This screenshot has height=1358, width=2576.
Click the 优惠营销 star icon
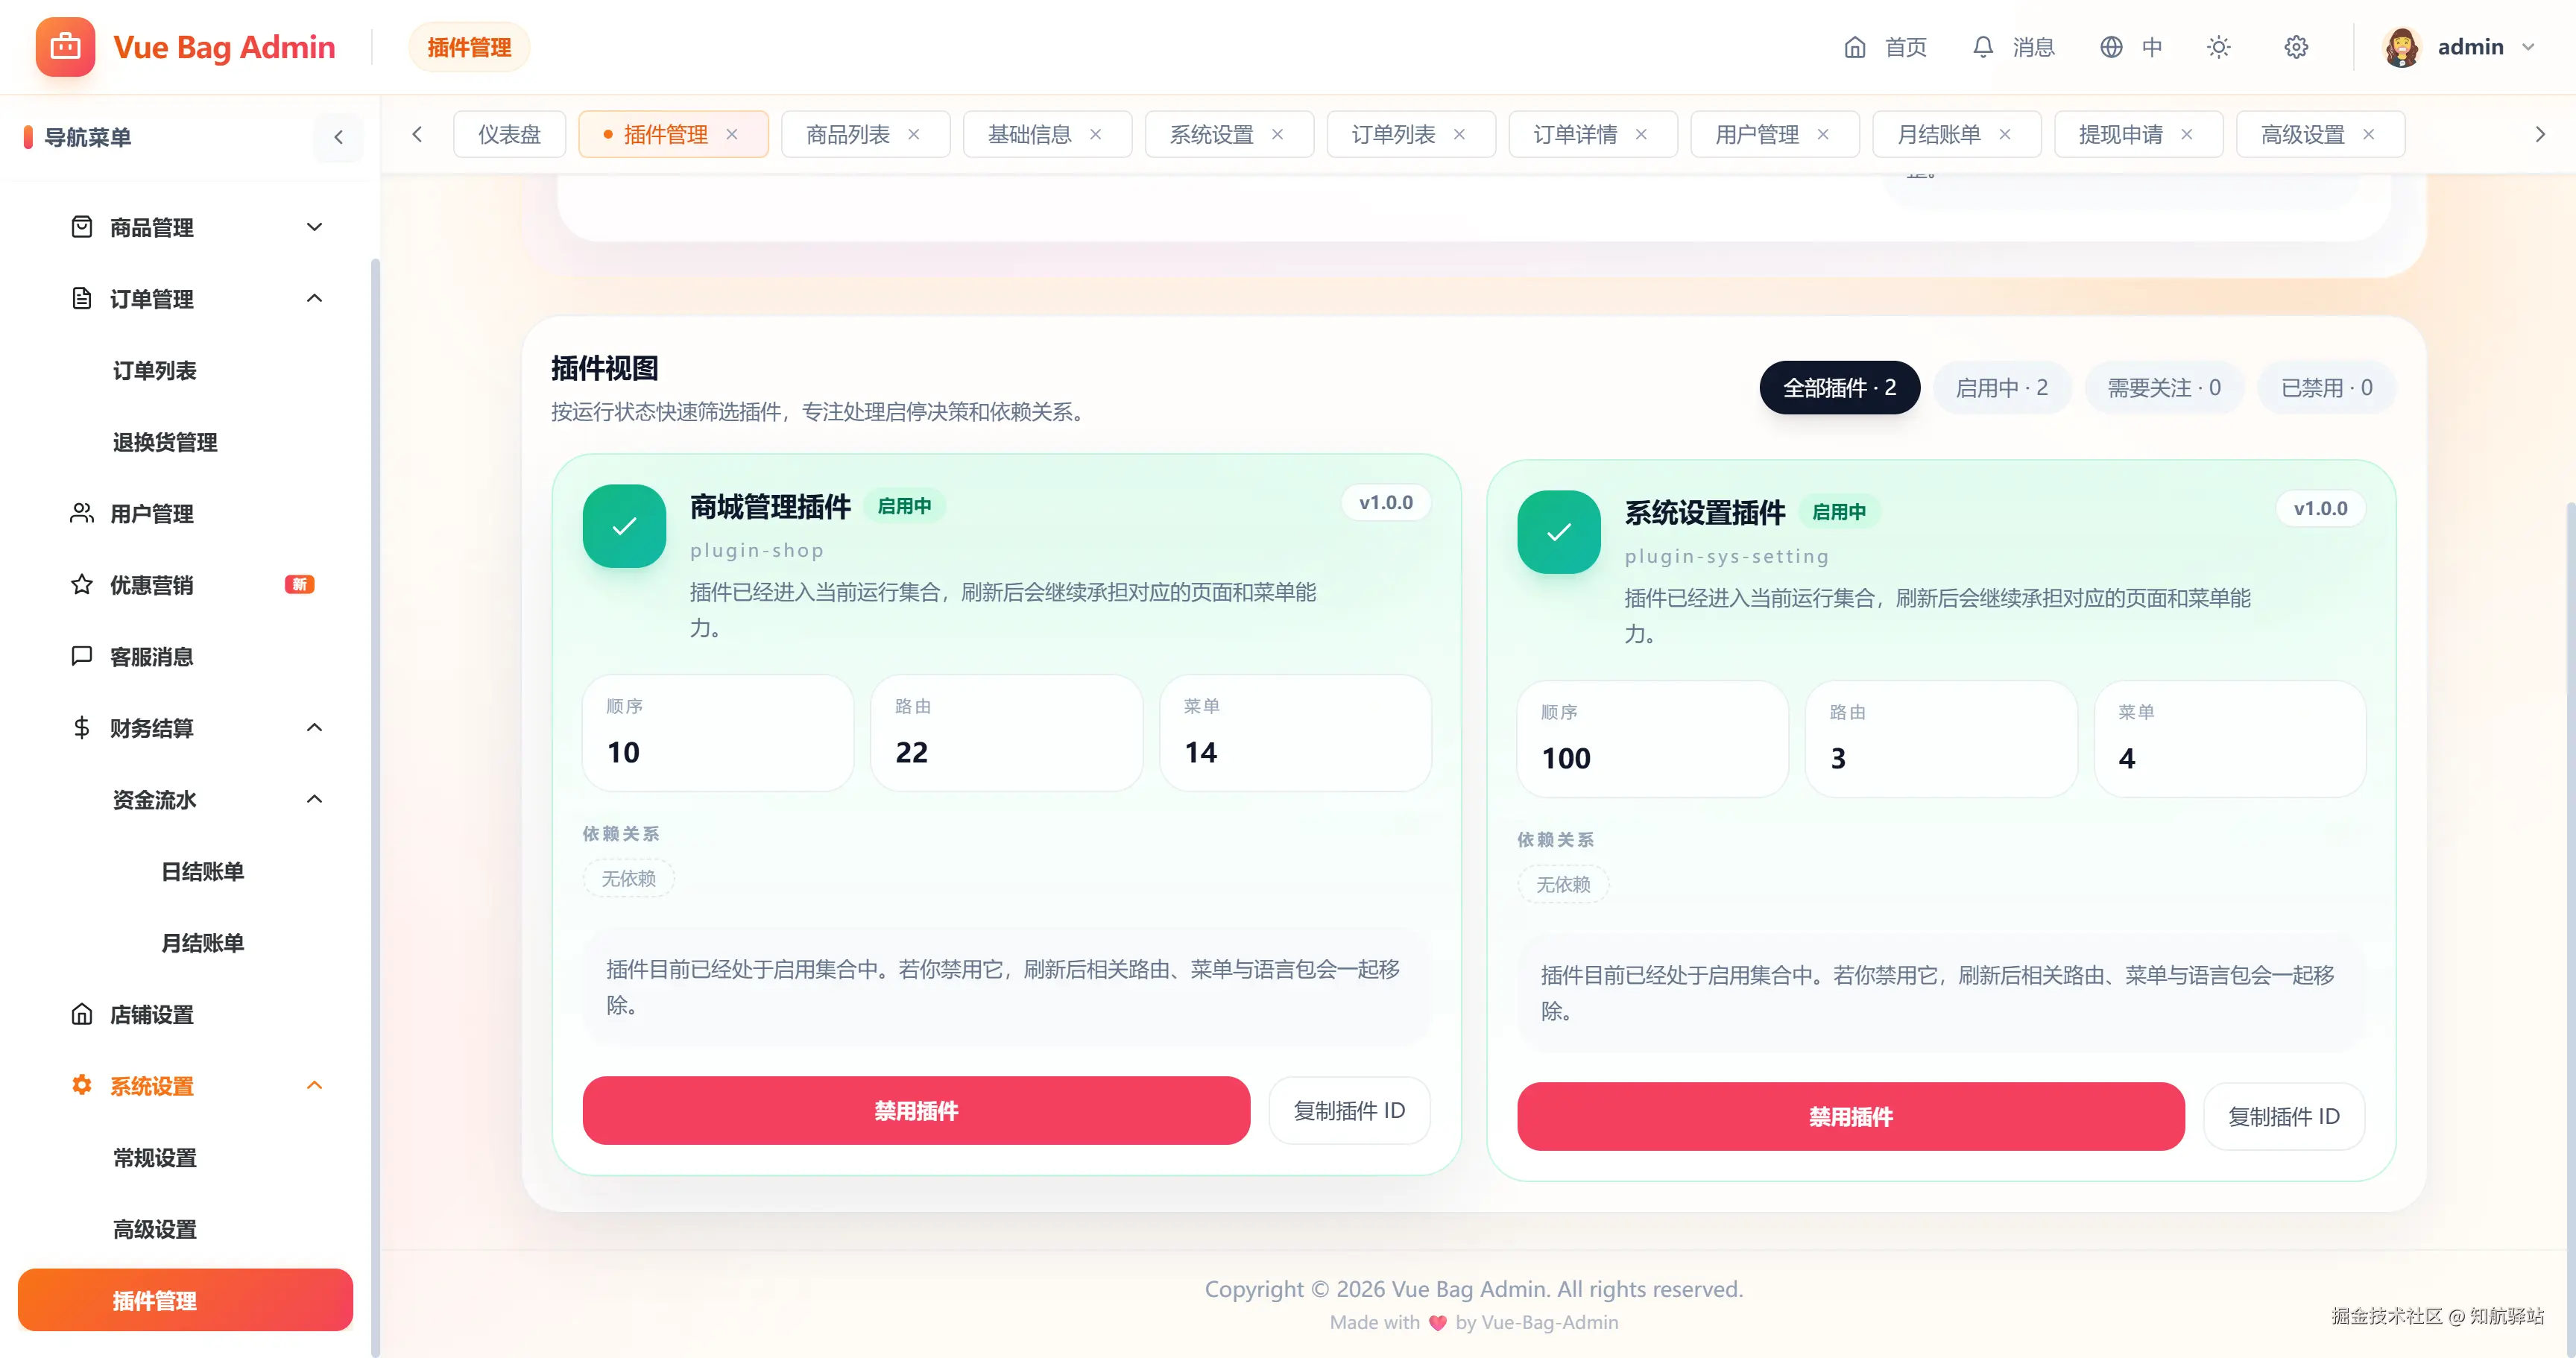point(82,584)
